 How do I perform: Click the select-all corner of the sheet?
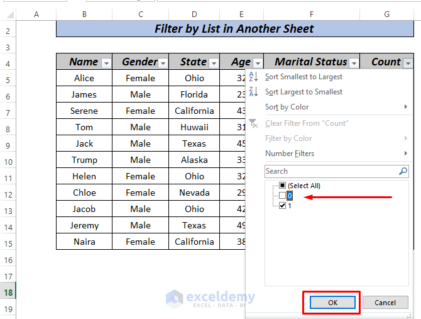click(x=10, y=14)
